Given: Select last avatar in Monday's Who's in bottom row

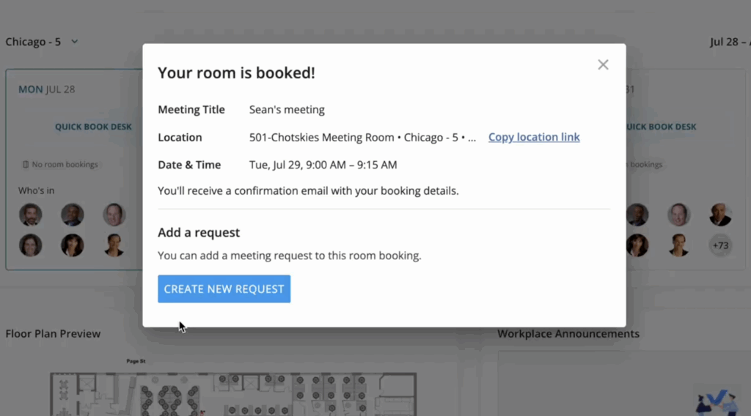Looking at the screenshot, I should click(114, 245).
